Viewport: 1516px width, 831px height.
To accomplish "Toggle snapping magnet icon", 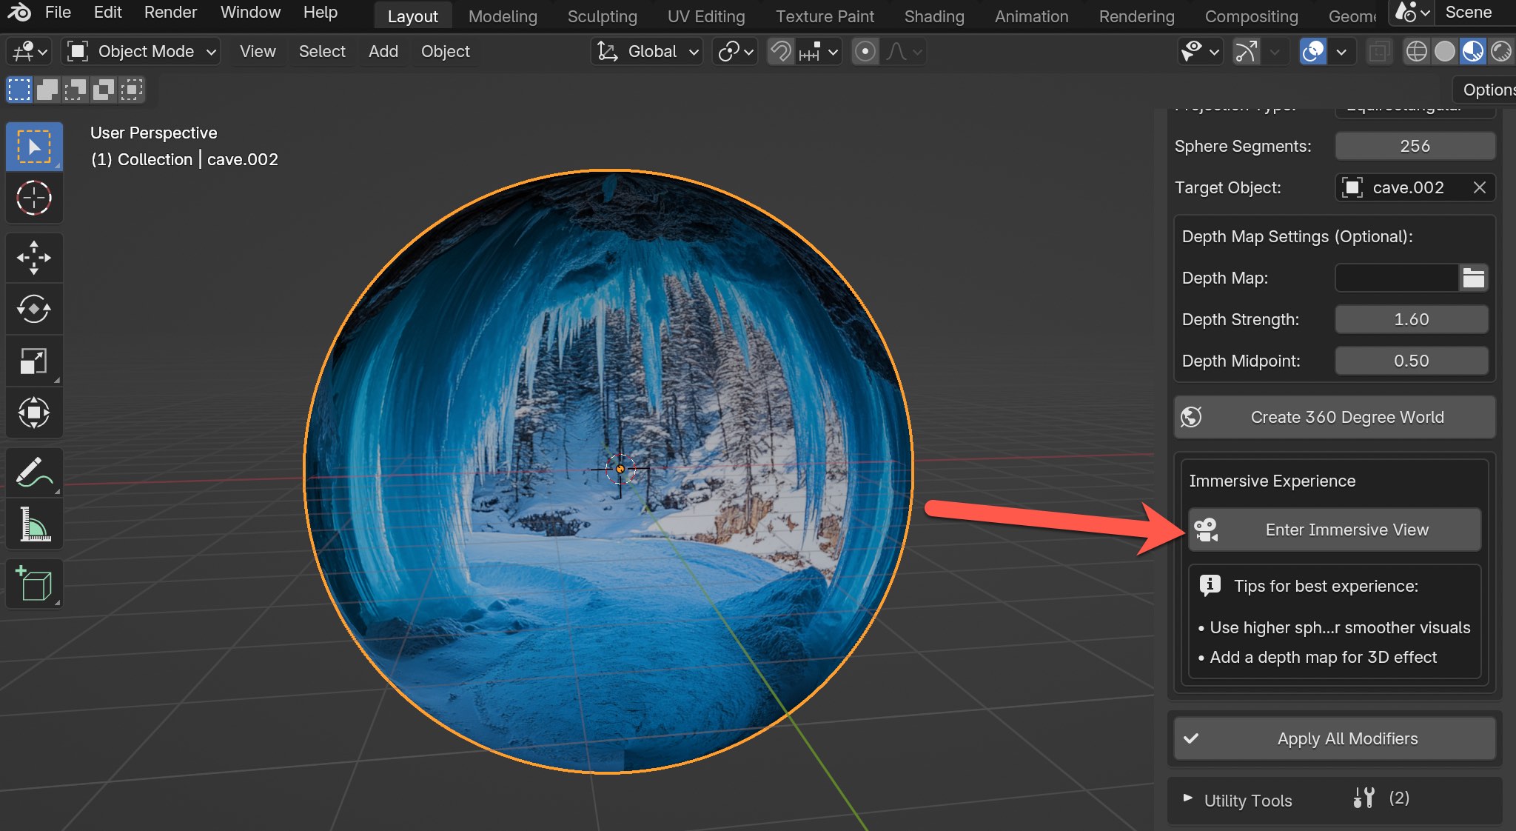I will coord(781,52).
